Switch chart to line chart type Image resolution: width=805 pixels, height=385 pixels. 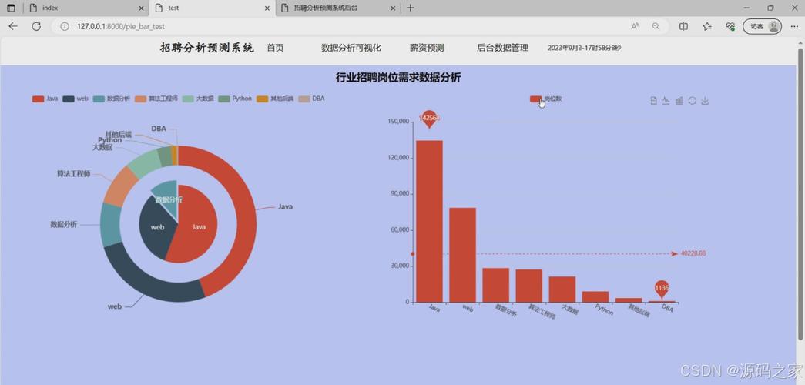pyautogui.click(x=666, y=101)
